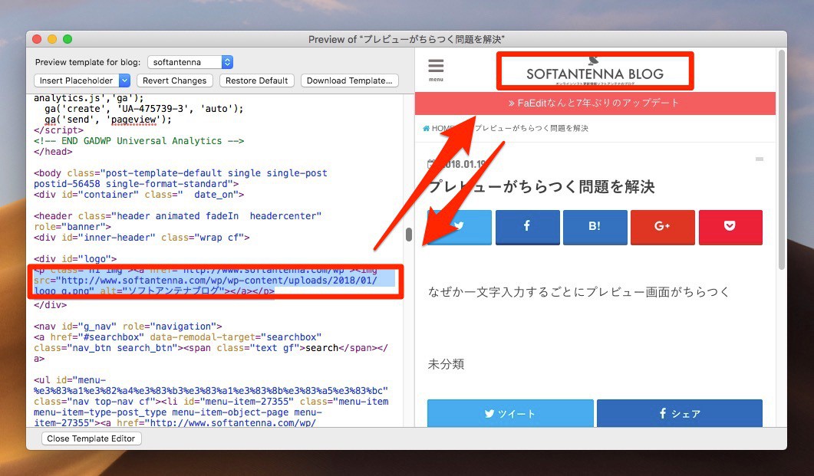
Task: Click the Facebook share icon button
Action: 527,227
